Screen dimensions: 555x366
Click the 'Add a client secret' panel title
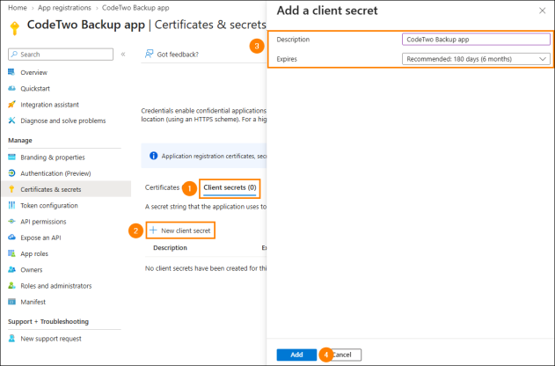(327, 11)
